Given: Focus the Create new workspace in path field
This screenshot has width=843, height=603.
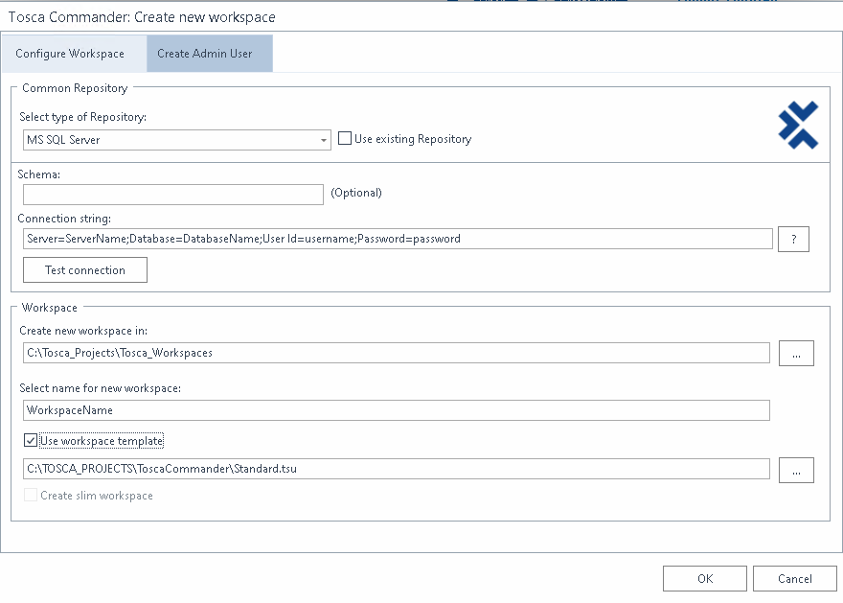Looking at the screenshot, I should coord(397,353).
